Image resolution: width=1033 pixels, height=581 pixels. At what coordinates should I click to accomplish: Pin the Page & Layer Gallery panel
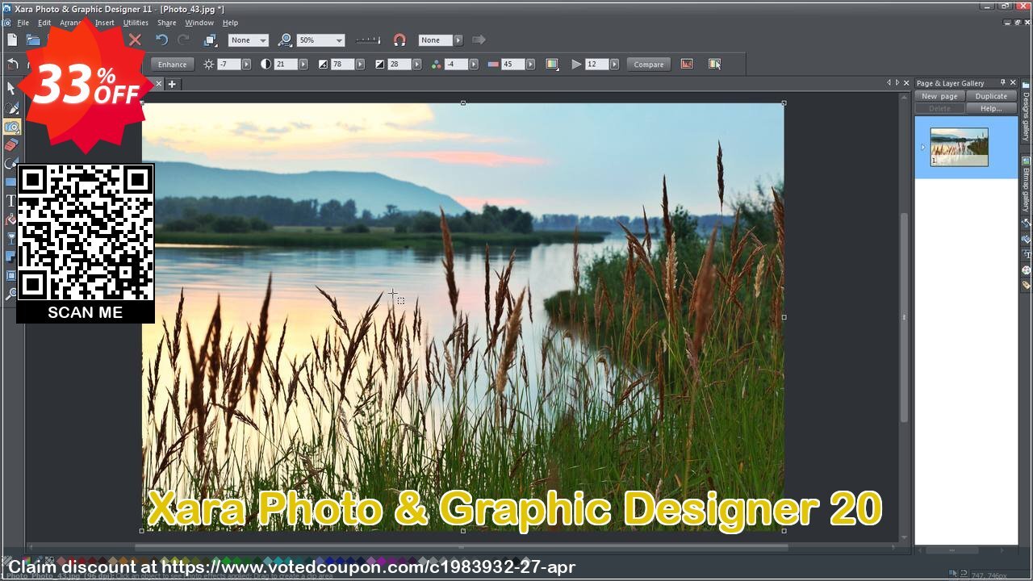[1002, 82]
